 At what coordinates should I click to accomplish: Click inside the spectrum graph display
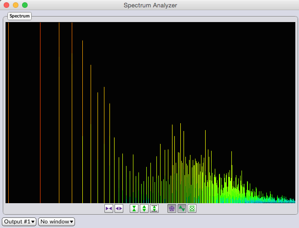150,113
